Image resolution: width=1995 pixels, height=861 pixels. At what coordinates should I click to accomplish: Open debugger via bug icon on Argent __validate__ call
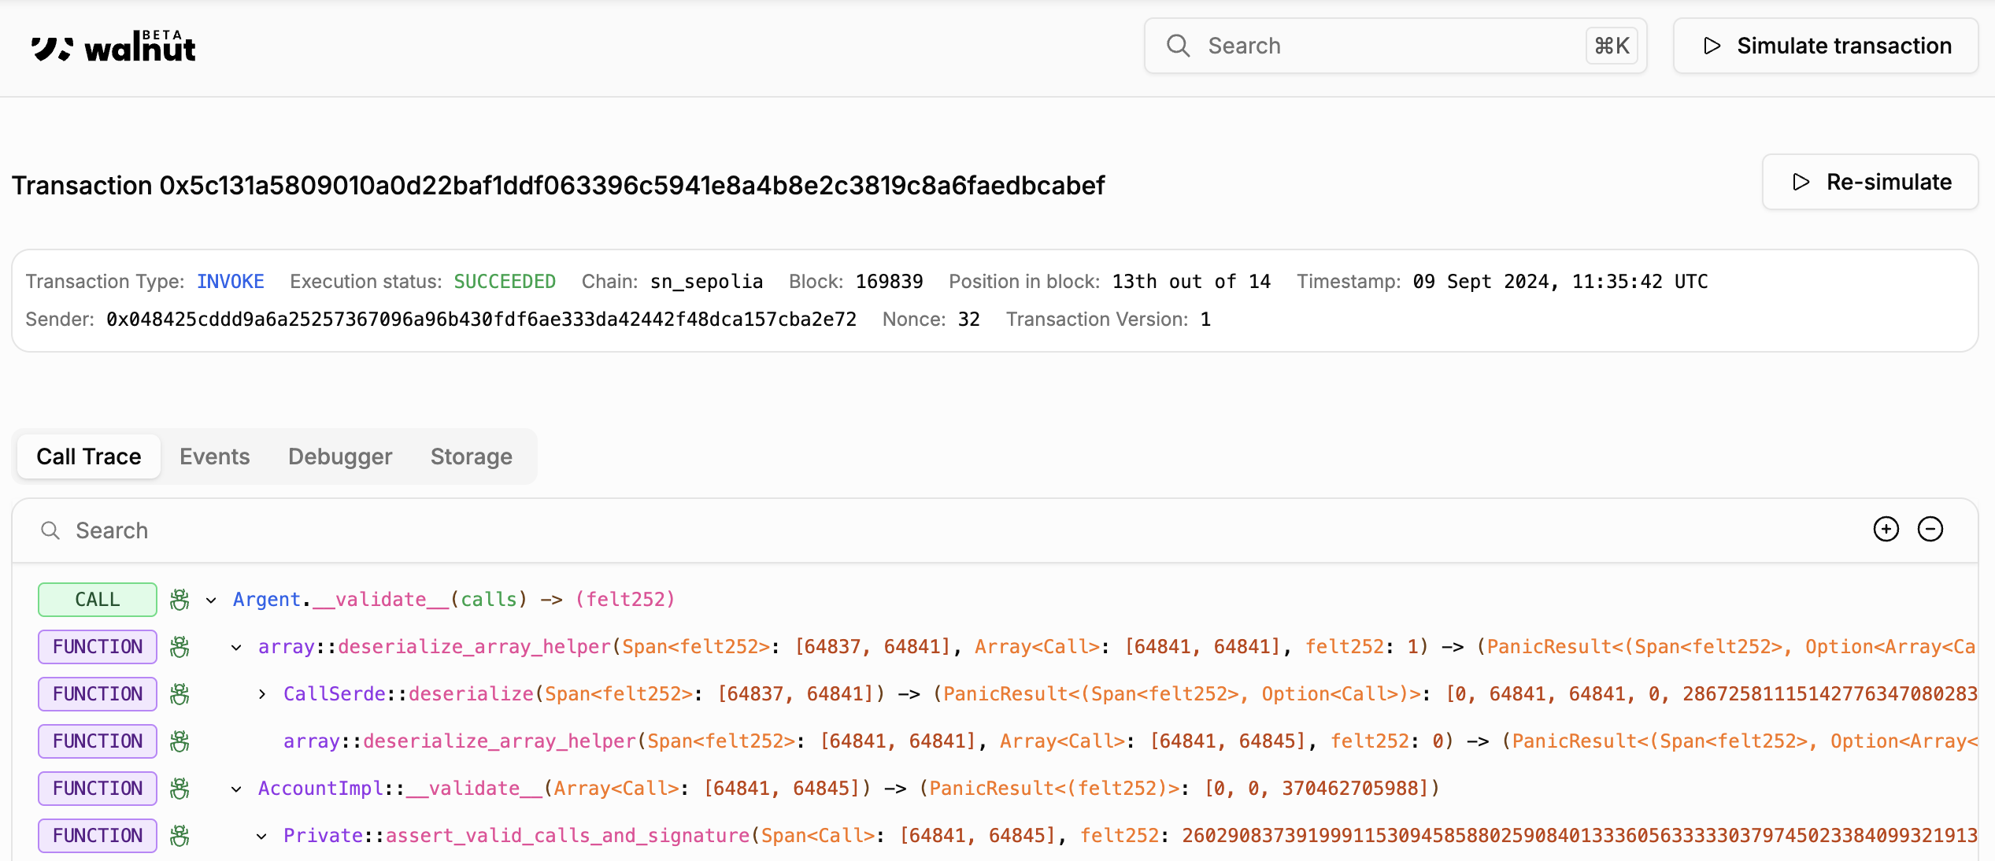(x=181, y=599)
